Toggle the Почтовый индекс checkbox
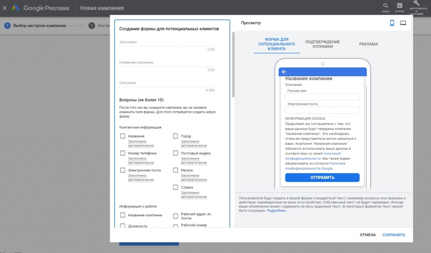This screenshot has height=253, width=431. (x=176, y=153)
